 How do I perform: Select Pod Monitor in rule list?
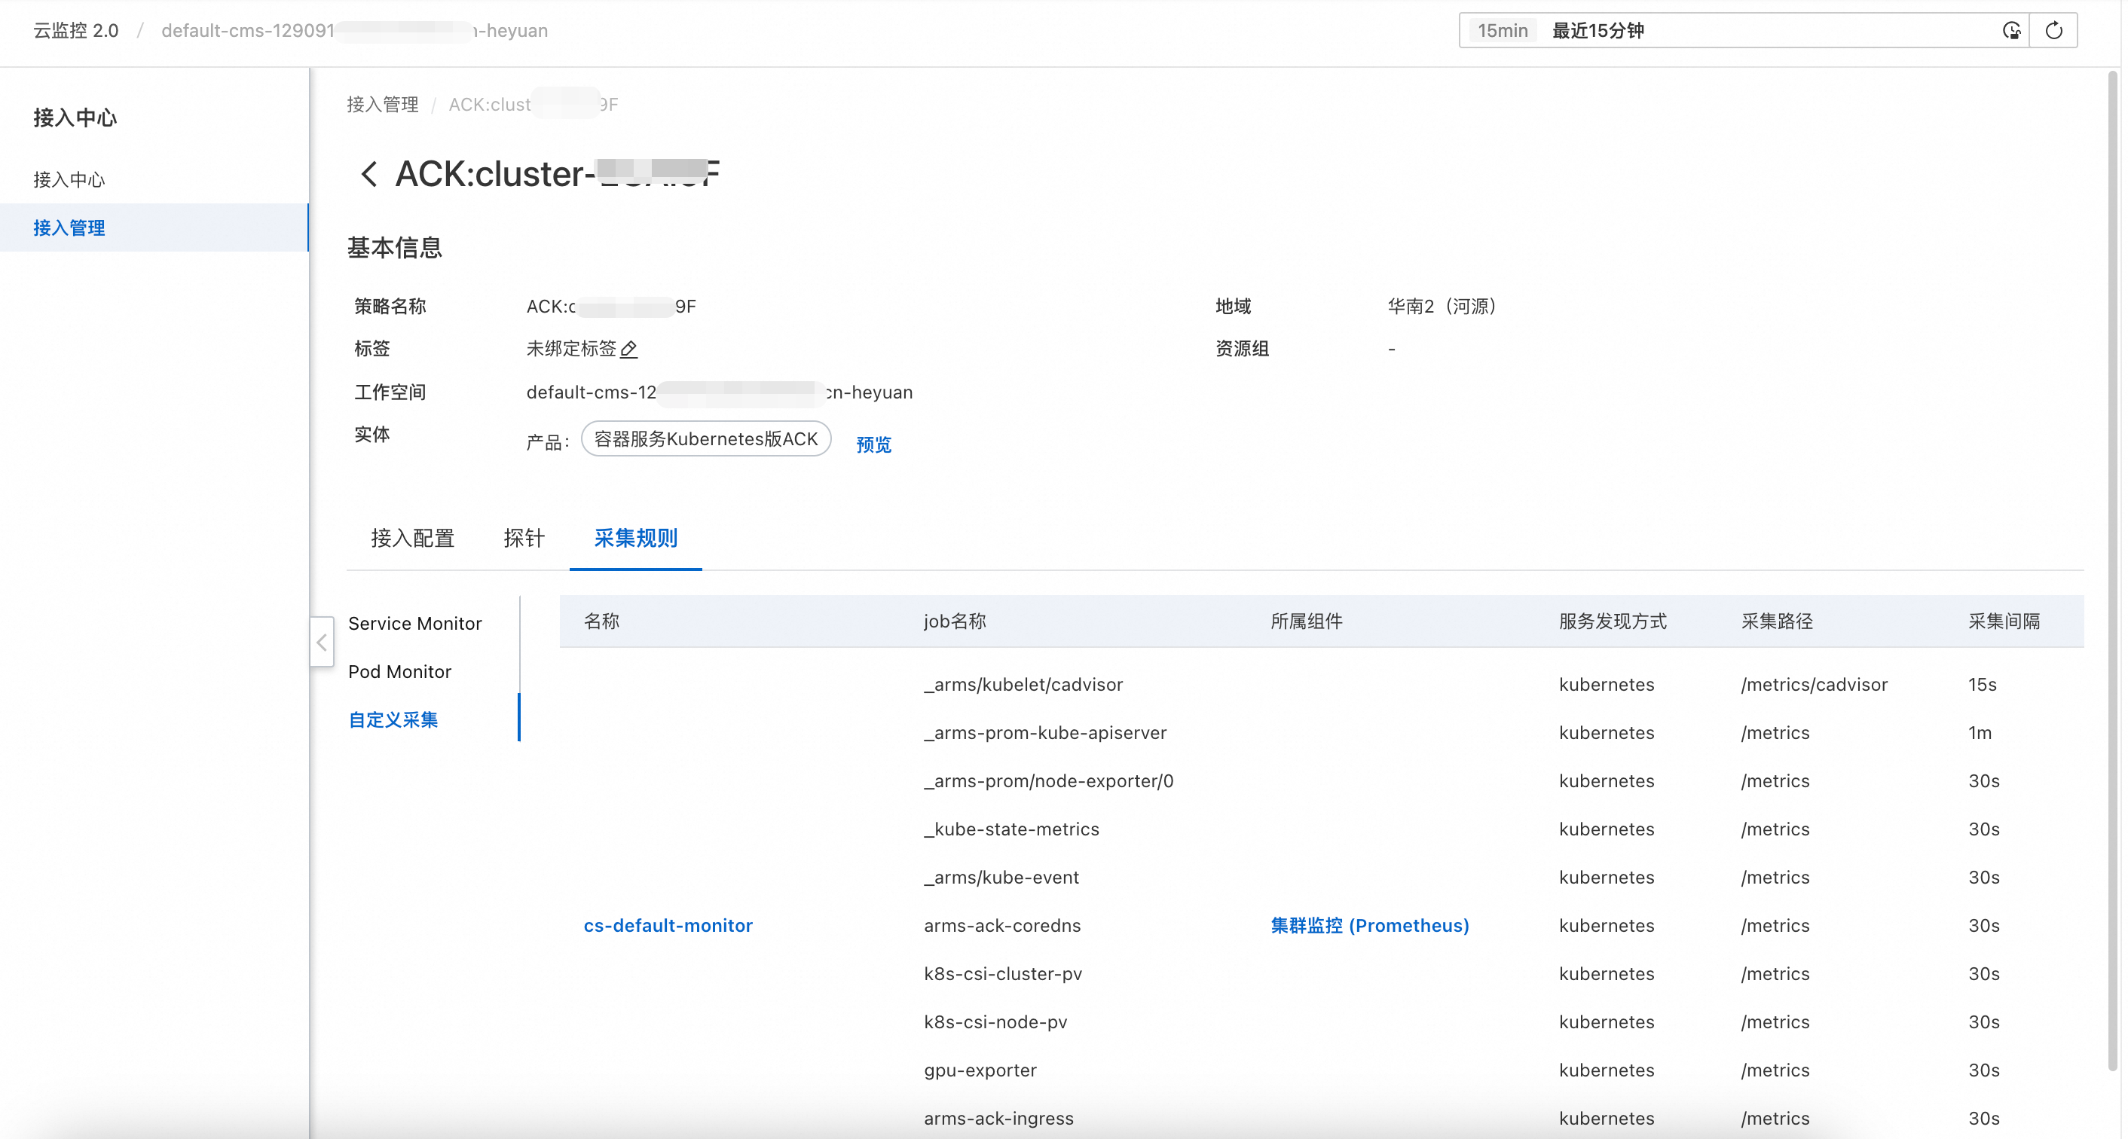(400, 671)
